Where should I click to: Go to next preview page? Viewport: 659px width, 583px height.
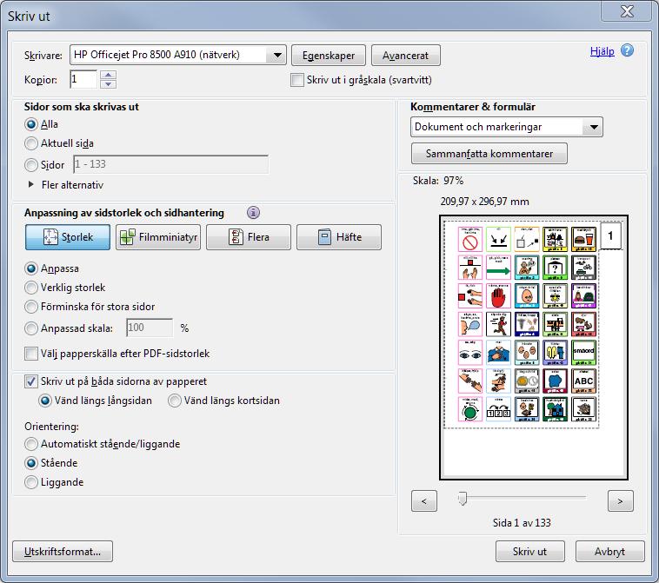pos(621,501)
